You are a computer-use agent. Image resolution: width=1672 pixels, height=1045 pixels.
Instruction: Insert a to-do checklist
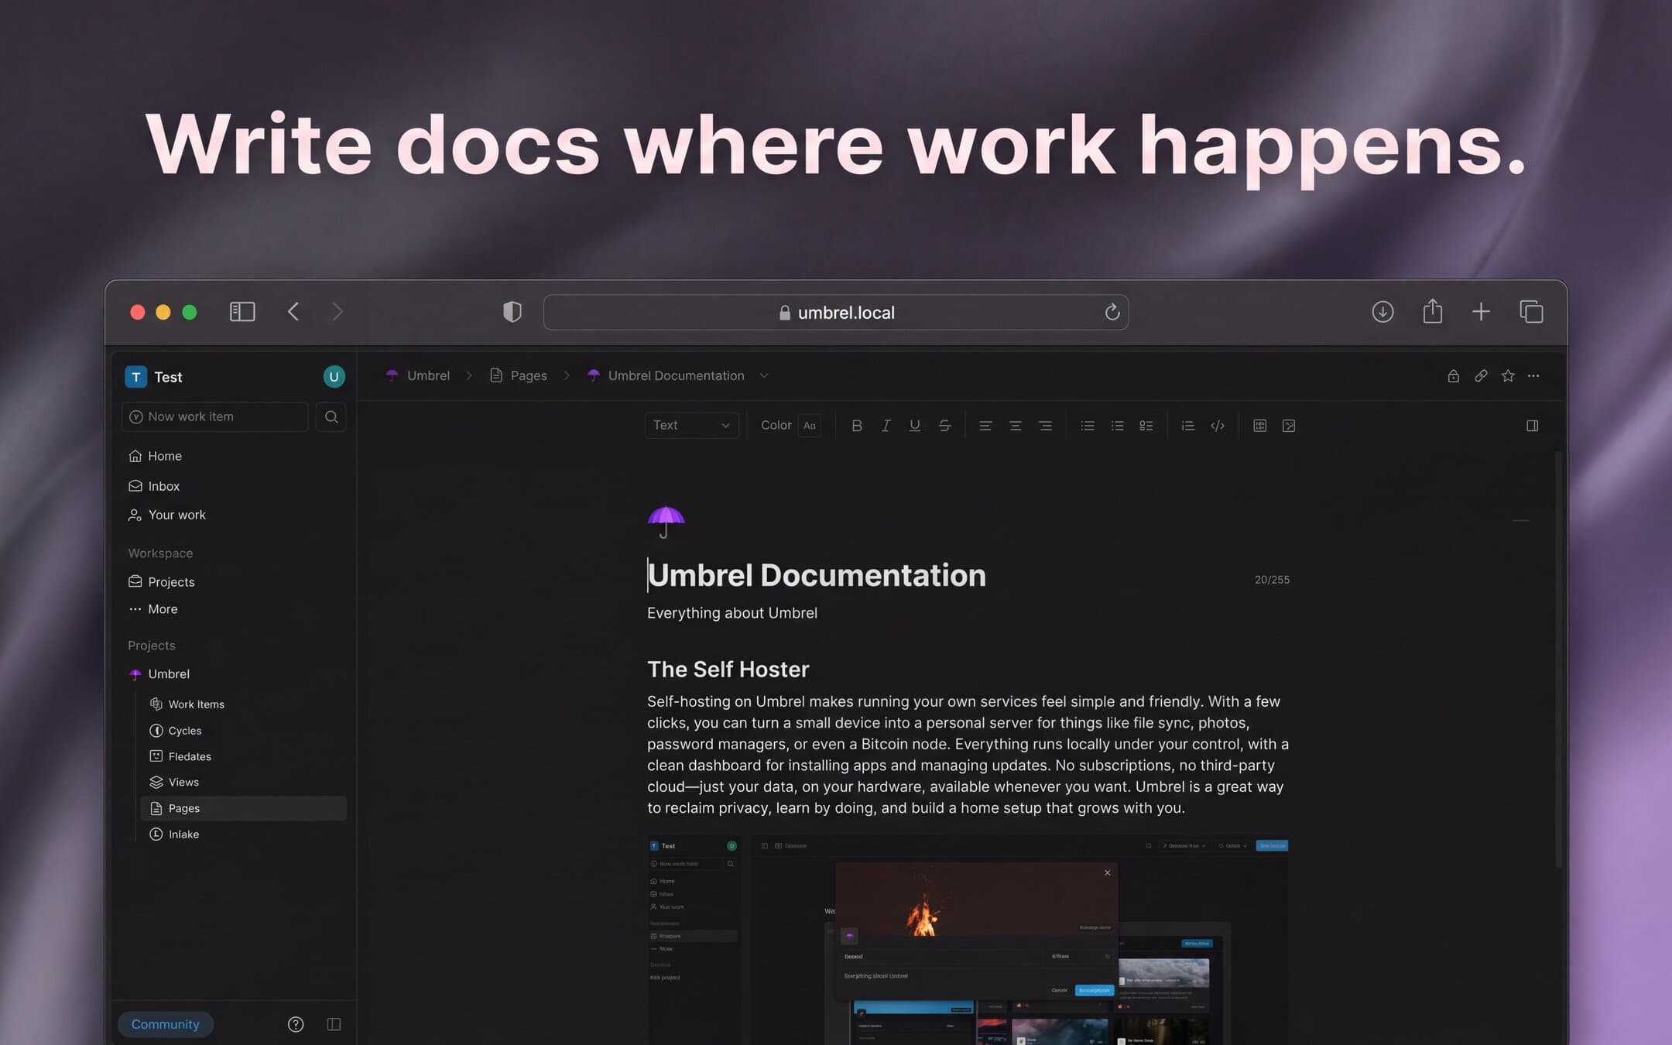pos(1146,426)
